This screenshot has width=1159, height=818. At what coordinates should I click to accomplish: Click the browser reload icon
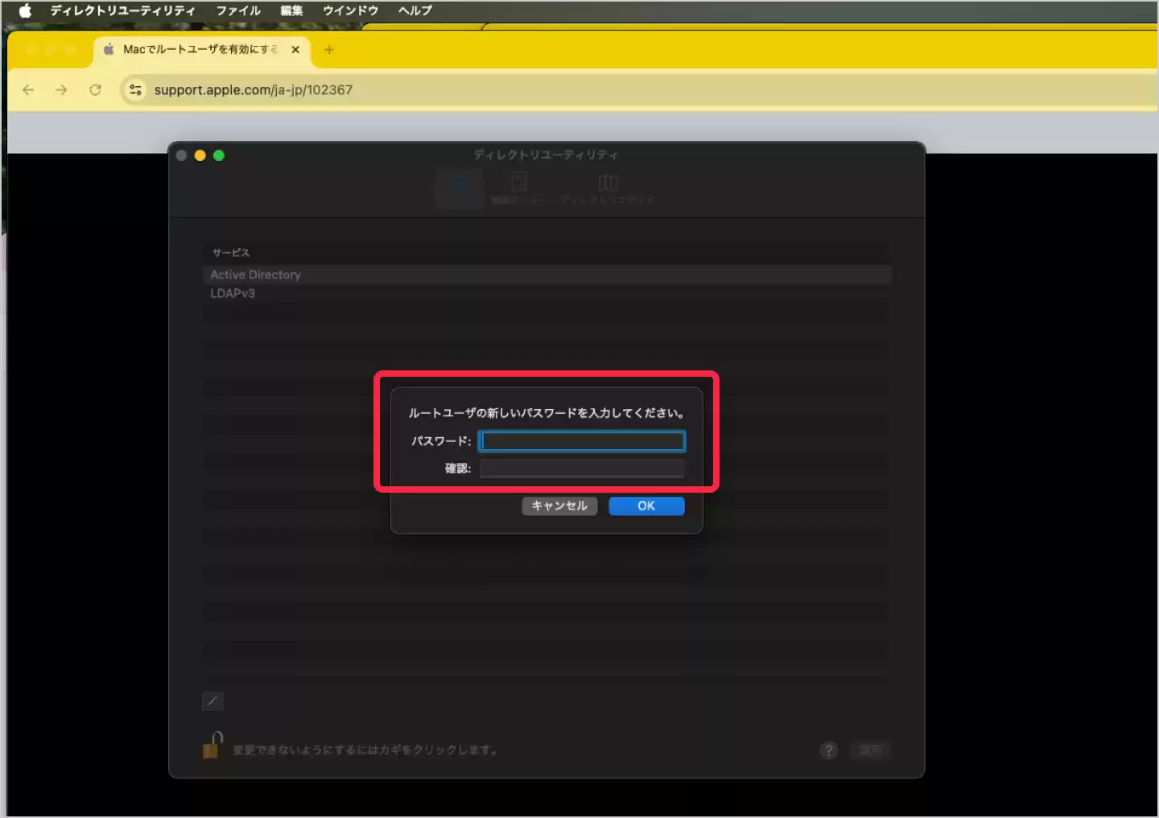click(x=95, y=89)
